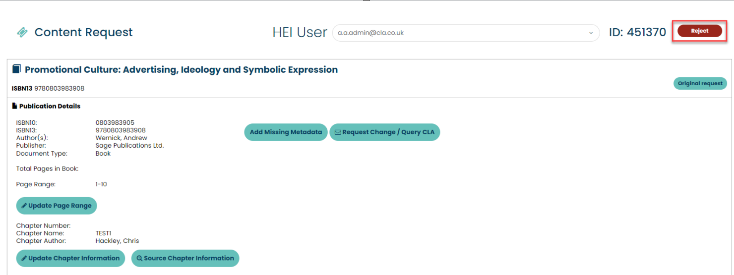The height and width of the screenshot is (275, 734).
Task: Click the Publication Details section heading
Action: tap(50, 106)
